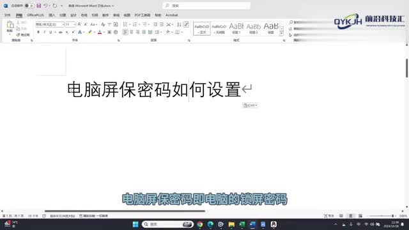
Task: Open the font size dropdown
Action: (74, 24)
